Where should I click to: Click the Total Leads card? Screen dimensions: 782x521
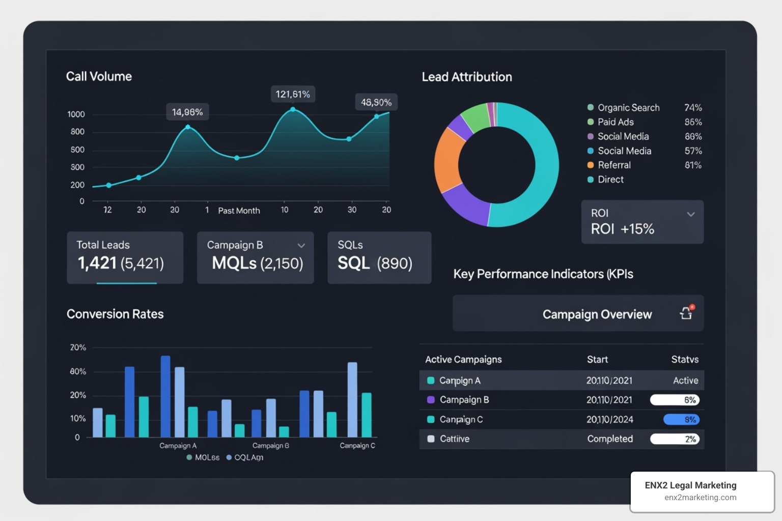pos(125,257)
